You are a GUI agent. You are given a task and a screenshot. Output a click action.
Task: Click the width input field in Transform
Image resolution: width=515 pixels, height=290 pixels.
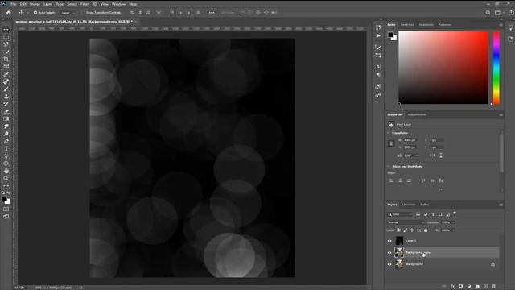411,140
